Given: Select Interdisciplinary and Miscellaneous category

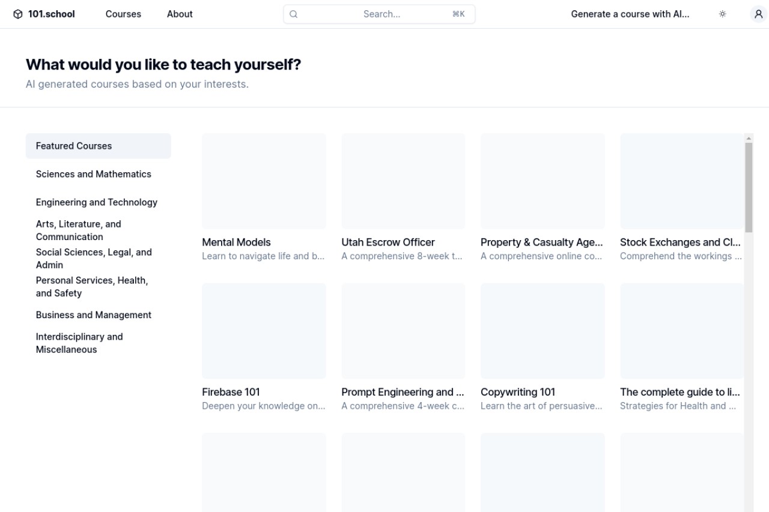Looking at the screenshot, I should [x=99, y=343].
